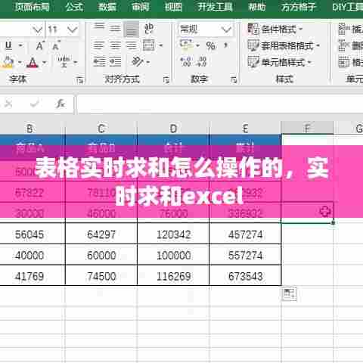Open the 帮助 tab
363x363 pixels.
coord(256,7)
